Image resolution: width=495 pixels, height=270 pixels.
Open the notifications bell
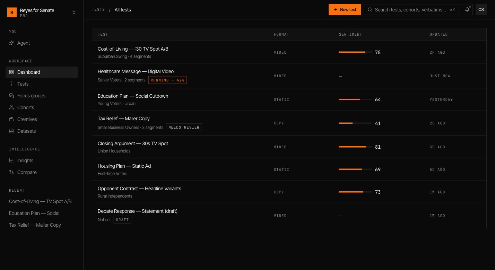click(x=467, y=10)
